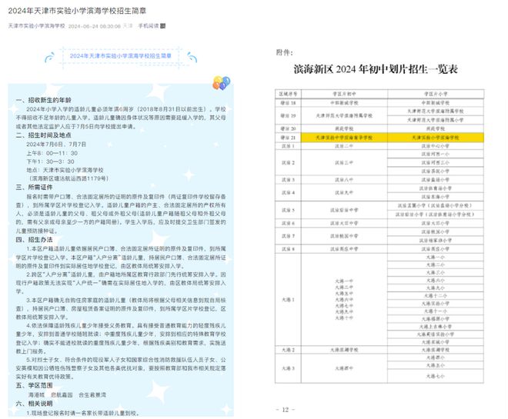The height and width of the screenshot is (419, 508).
Task: Click the region cell 汉沽 5
Action: click(288, 210)
